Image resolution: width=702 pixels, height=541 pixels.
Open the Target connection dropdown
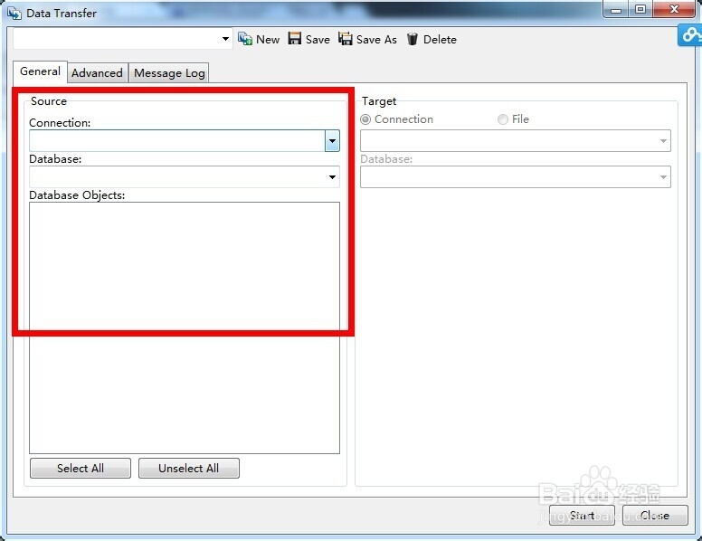point(516,140)
